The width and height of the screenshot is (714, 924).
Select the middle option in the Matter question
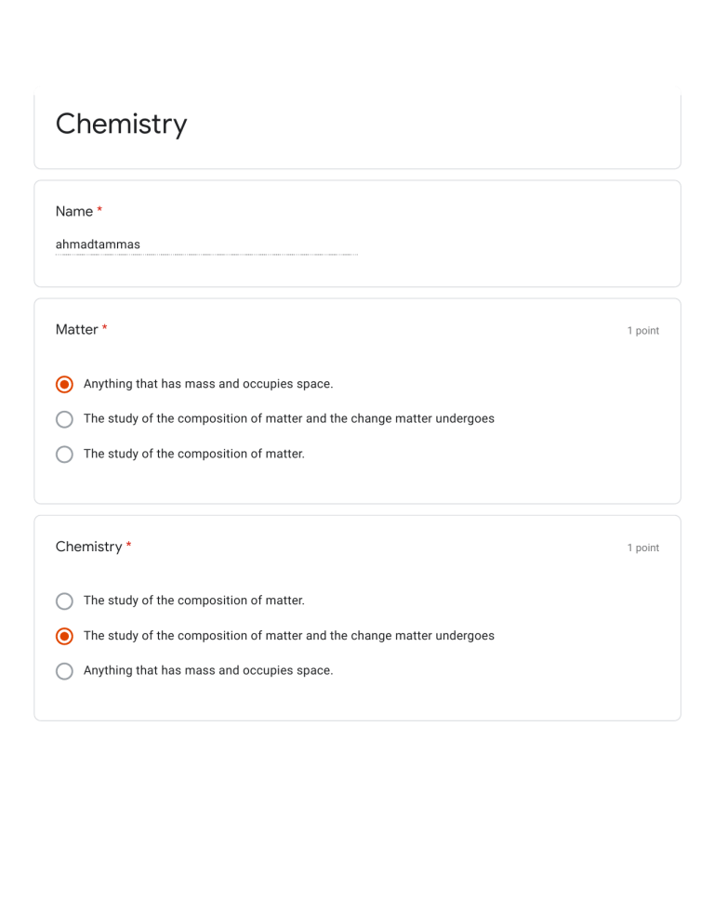coord(64,419)
